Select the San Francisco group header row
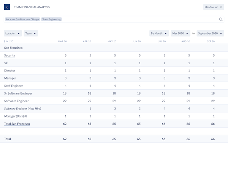 coord(13,48)
